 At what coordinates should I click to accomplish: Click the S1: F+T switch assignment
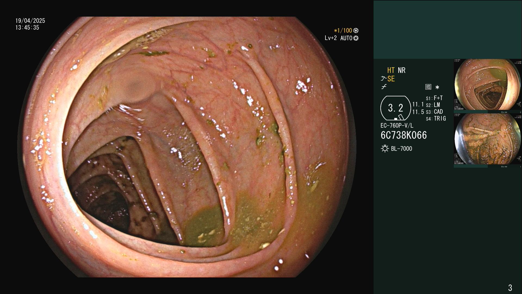[434, 98]
